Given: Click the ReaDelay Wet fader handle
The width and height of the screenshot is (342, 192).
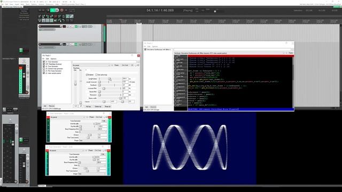Looking at the screenshot, I should click(x=75, y=84).
